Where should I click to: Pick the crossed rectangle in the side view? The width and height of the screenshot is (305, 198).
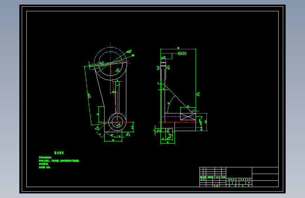(x=188, y=117)
